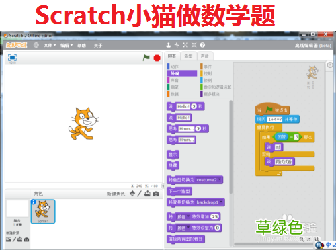Click the 隐藏 block in palette
This screenshot has height=250, width=336.
pyautogui.click(x=173, y=165)
